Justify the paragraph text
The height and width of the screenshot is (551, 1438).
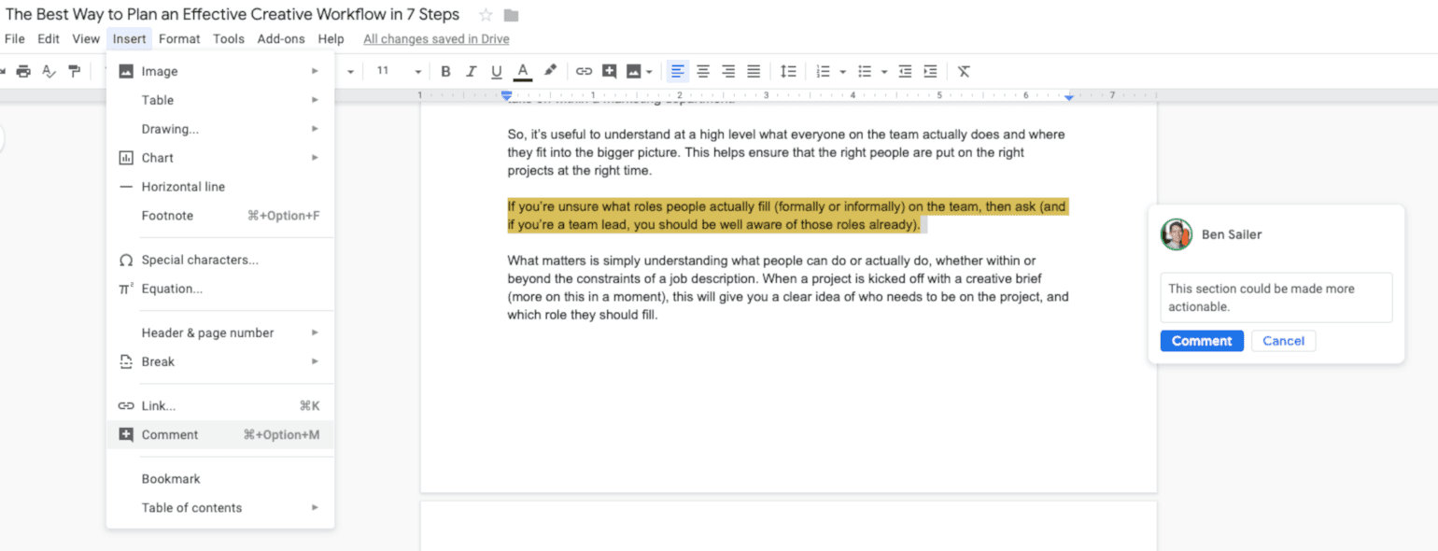point(754,71)
